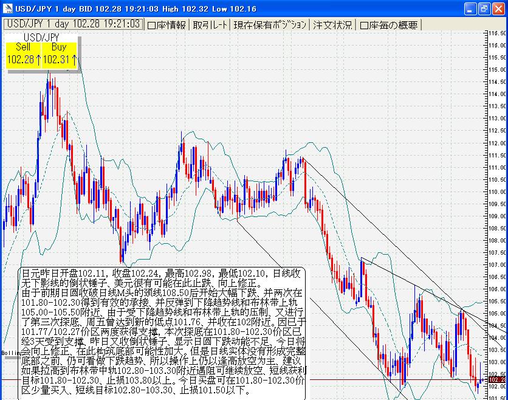Click the Buy price 102.31
Screen dimensions: 508x400
[60, 60]
